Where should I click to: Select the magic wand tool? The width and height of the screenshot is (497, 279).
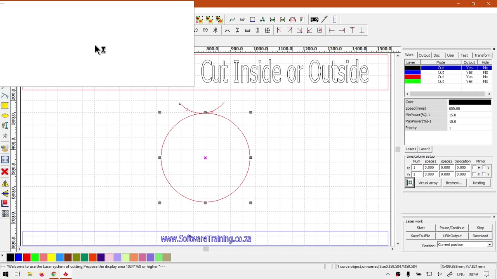[325, 19]
